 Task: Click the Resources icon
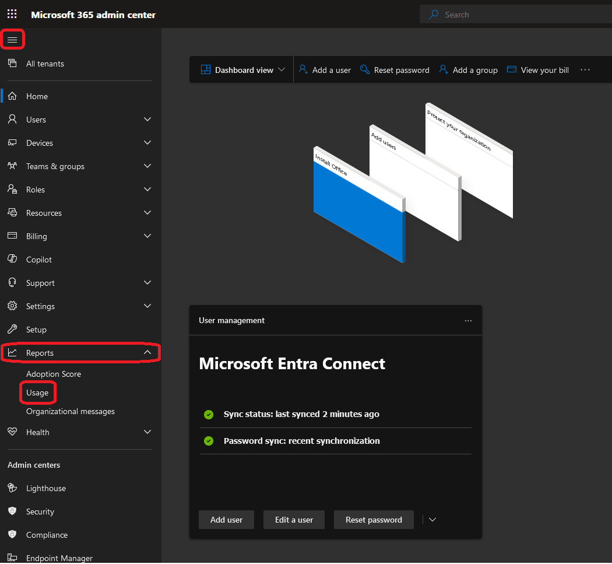pos(12,212)
